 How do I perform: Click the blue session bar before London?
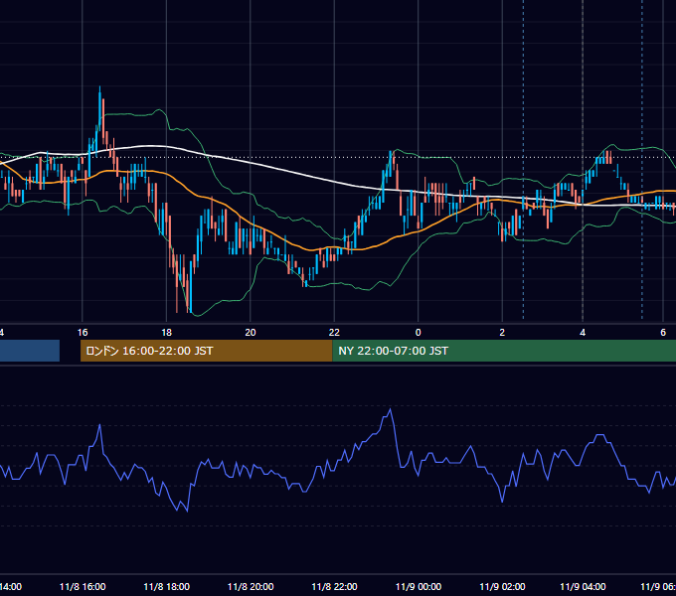pos(30,351)
